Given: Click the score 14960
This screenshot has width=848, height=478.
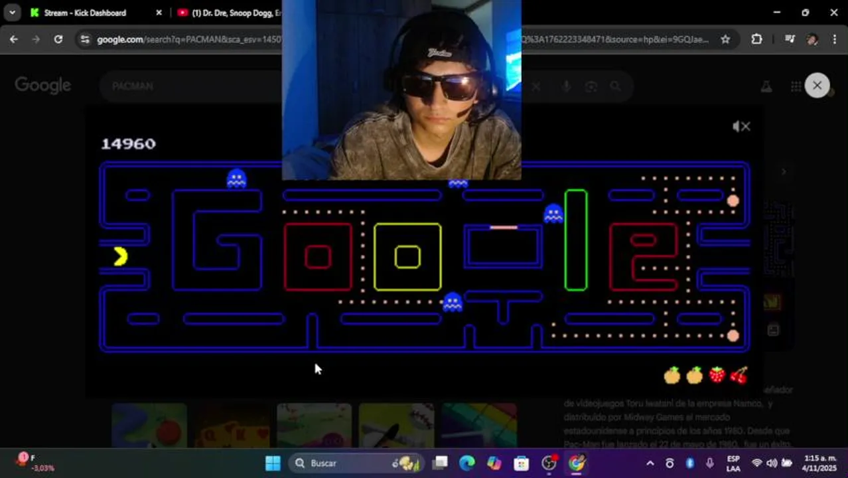Looking at the screenshot, I should click(128, 143).
